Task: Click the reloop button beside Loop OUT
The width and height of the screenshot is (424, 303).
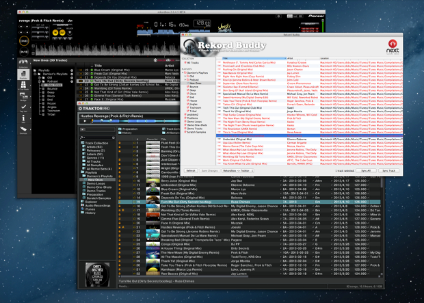Action: click(x=70, y=32)
